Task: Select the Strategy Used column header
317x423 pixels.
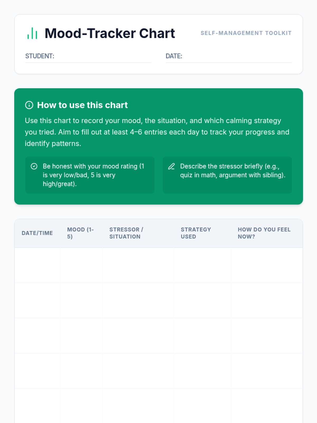Action: point(196,233)
